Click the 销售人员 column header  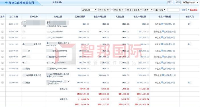point(189,16)
